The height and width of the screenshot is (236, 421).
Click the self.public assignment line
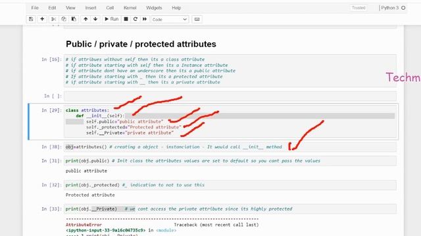point(124,121)
